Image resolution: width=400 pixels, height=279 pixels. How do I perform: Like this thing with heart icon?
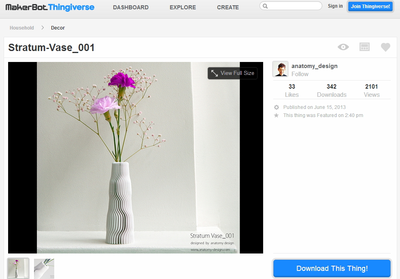click(385, 47)
